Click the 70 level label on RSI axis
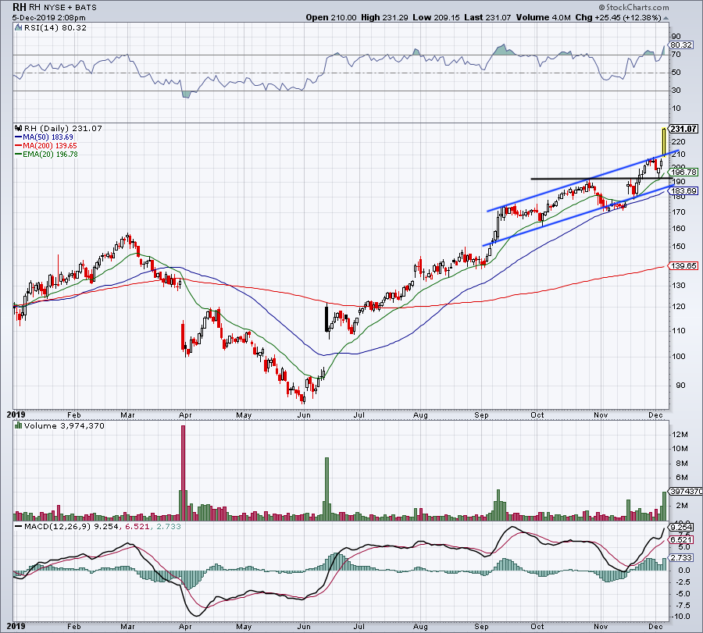Screen dimensions: 703x633 676,55
